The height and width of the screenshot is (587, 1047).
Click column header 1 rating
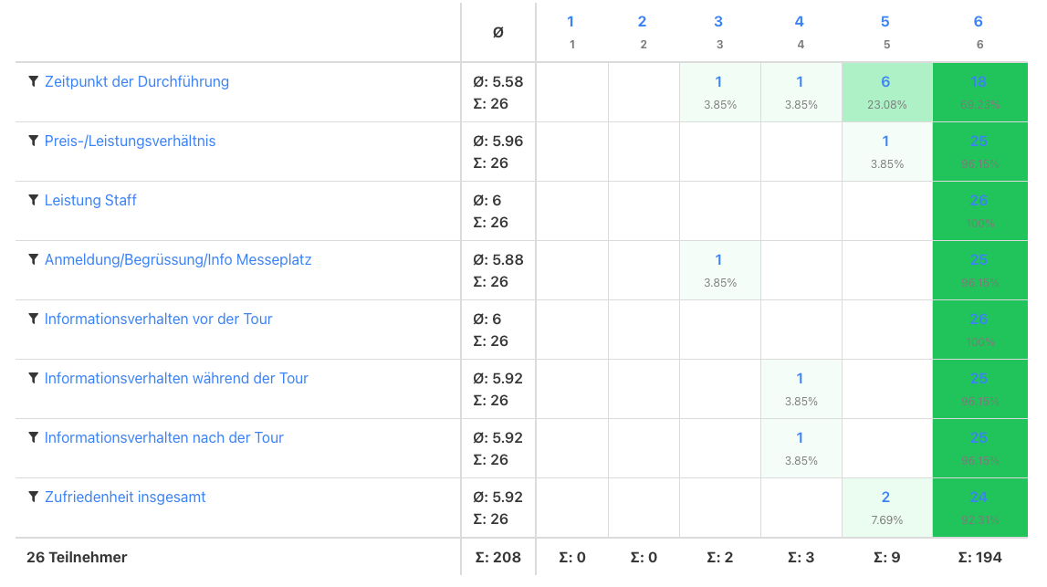(x=571, y=22)
